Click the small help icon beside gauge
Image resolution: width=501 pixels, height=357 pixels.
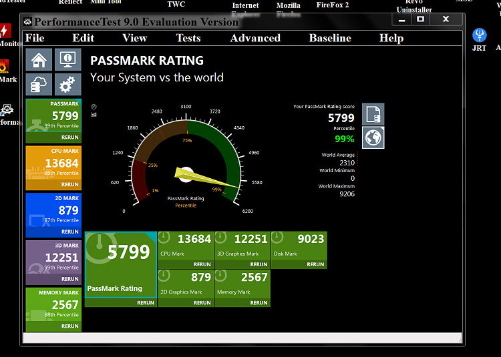[x=94, y=107]
